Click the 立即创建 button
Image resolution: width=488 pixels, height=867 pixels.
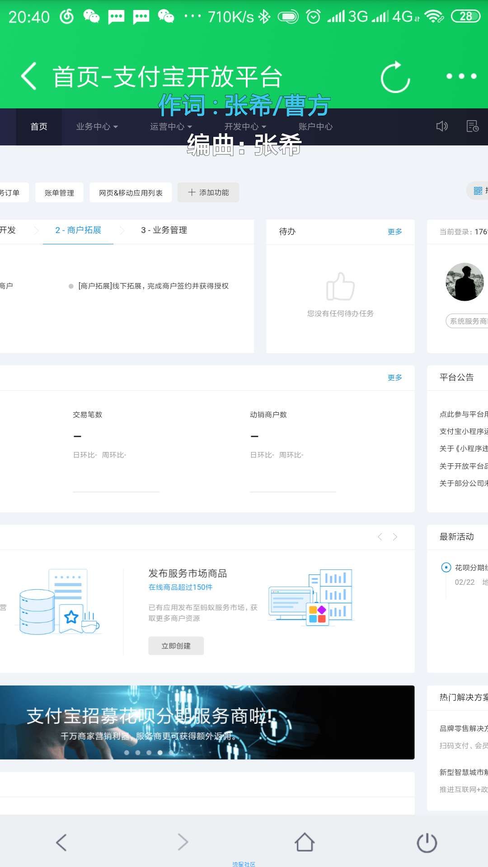click(x=176, y=646)
